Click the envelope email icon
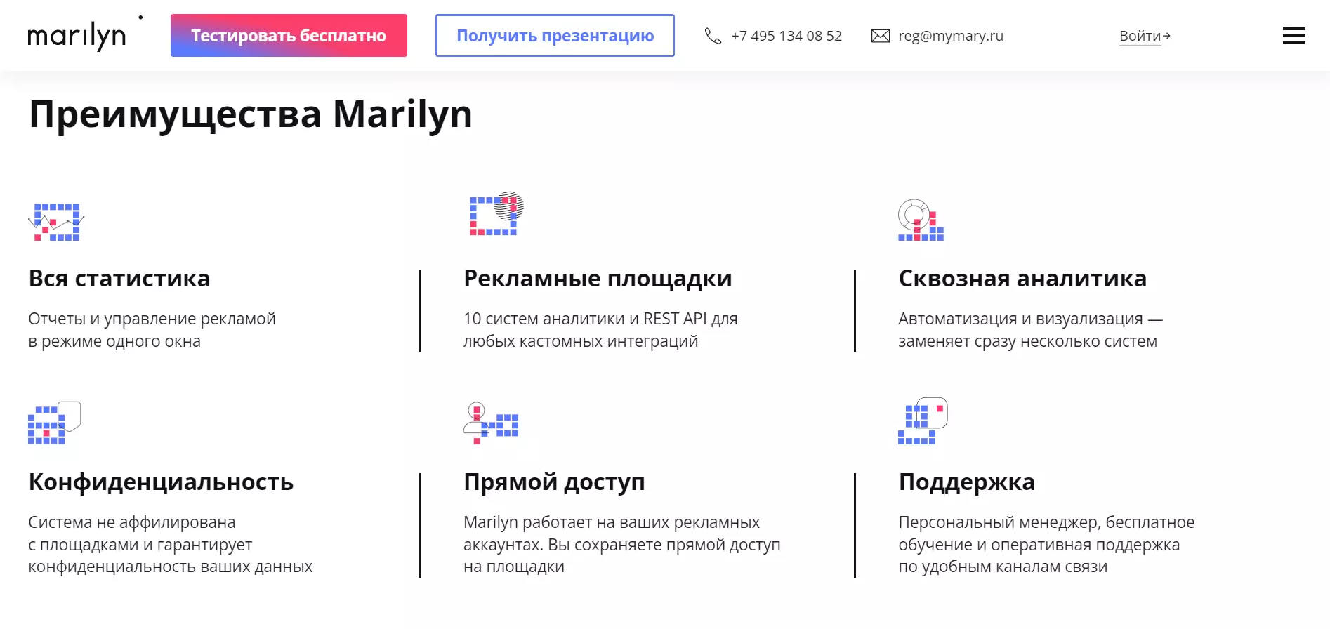 point(881,36)
